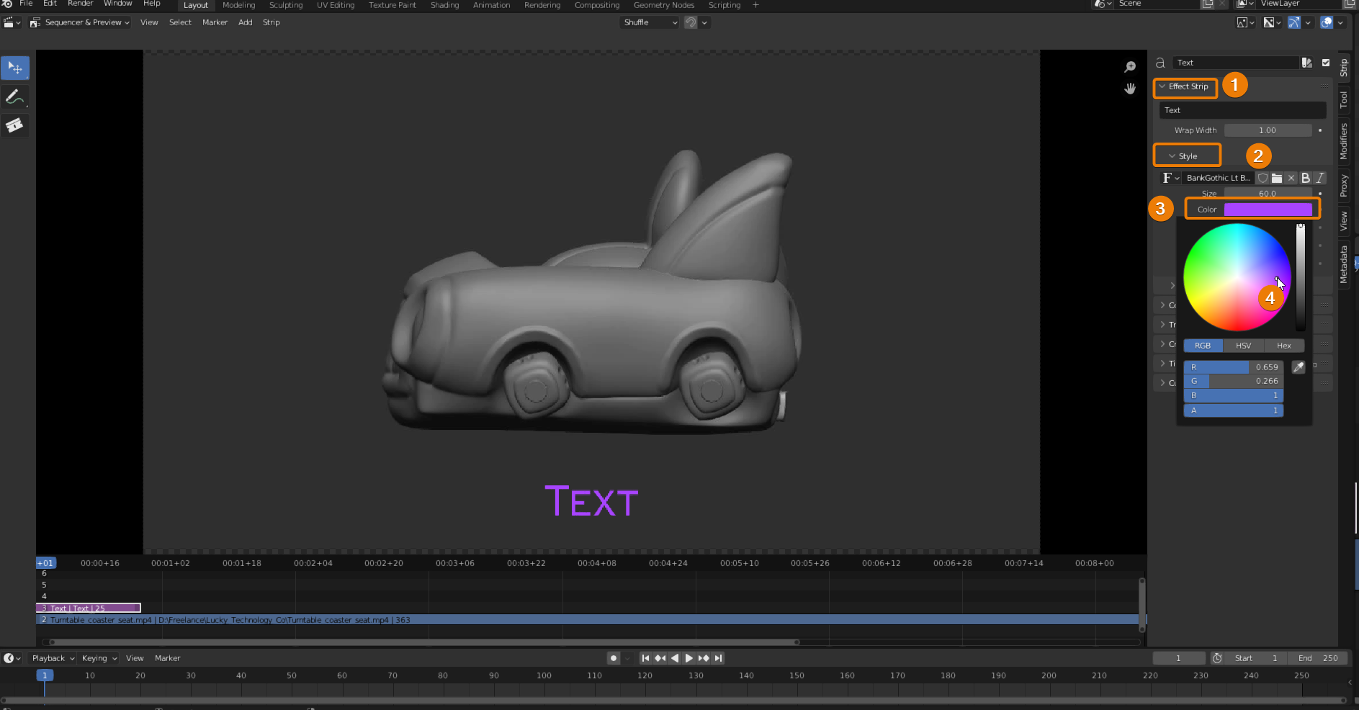Toggle italic text style

tap(1320, 178)
